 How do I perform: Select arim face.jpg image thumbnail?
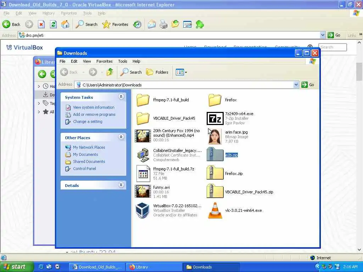tap(214, 136)
